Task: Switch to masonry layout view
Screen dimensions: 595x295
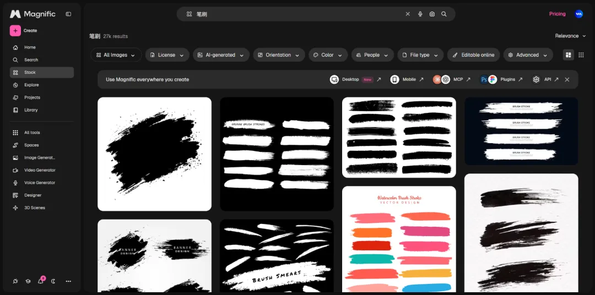Action: pos(568,55)
